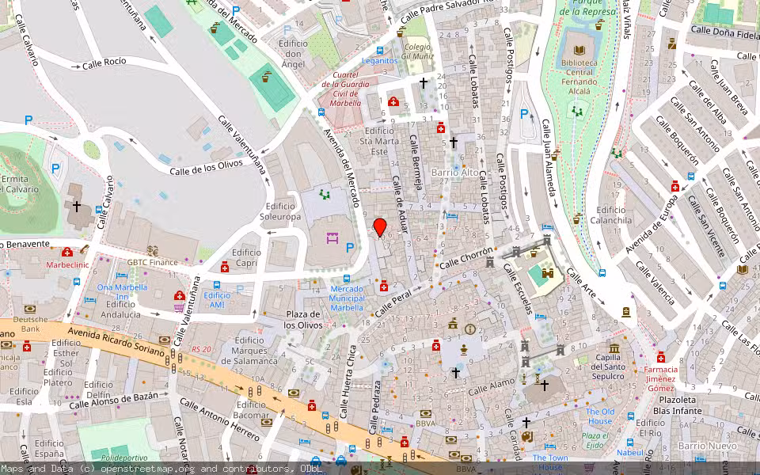Image resolution: width=760 pixels, height=475 pixels.
Task: Click the Edificio Capri label
Action: pyautogui.click(x=246, y=258)
